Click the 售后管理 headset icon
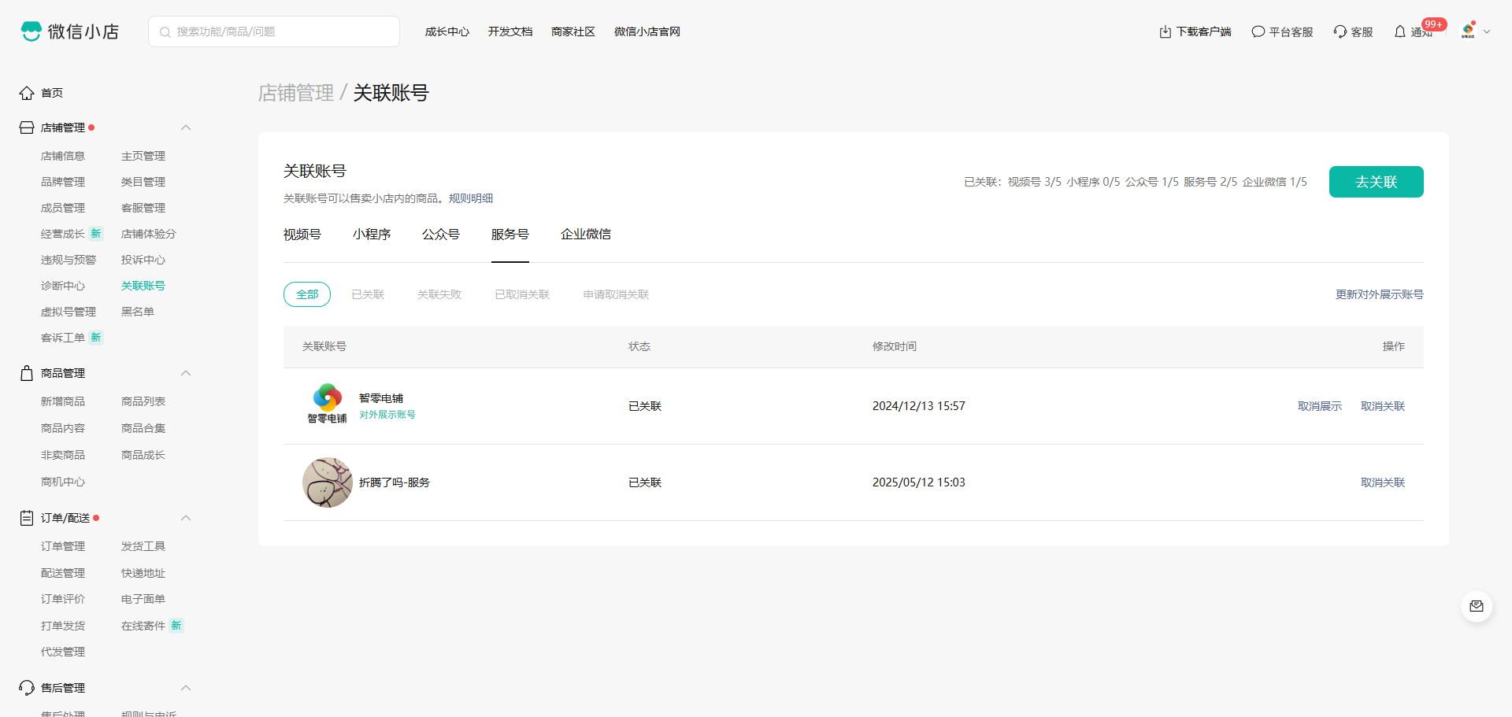This screenshot has height=717, width=1512. pyautogui.click(x=27, y=688)
